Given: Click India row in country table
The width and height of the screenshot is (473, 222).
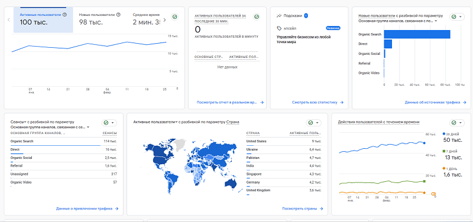Looking at the screenshot, I should 284,166.
